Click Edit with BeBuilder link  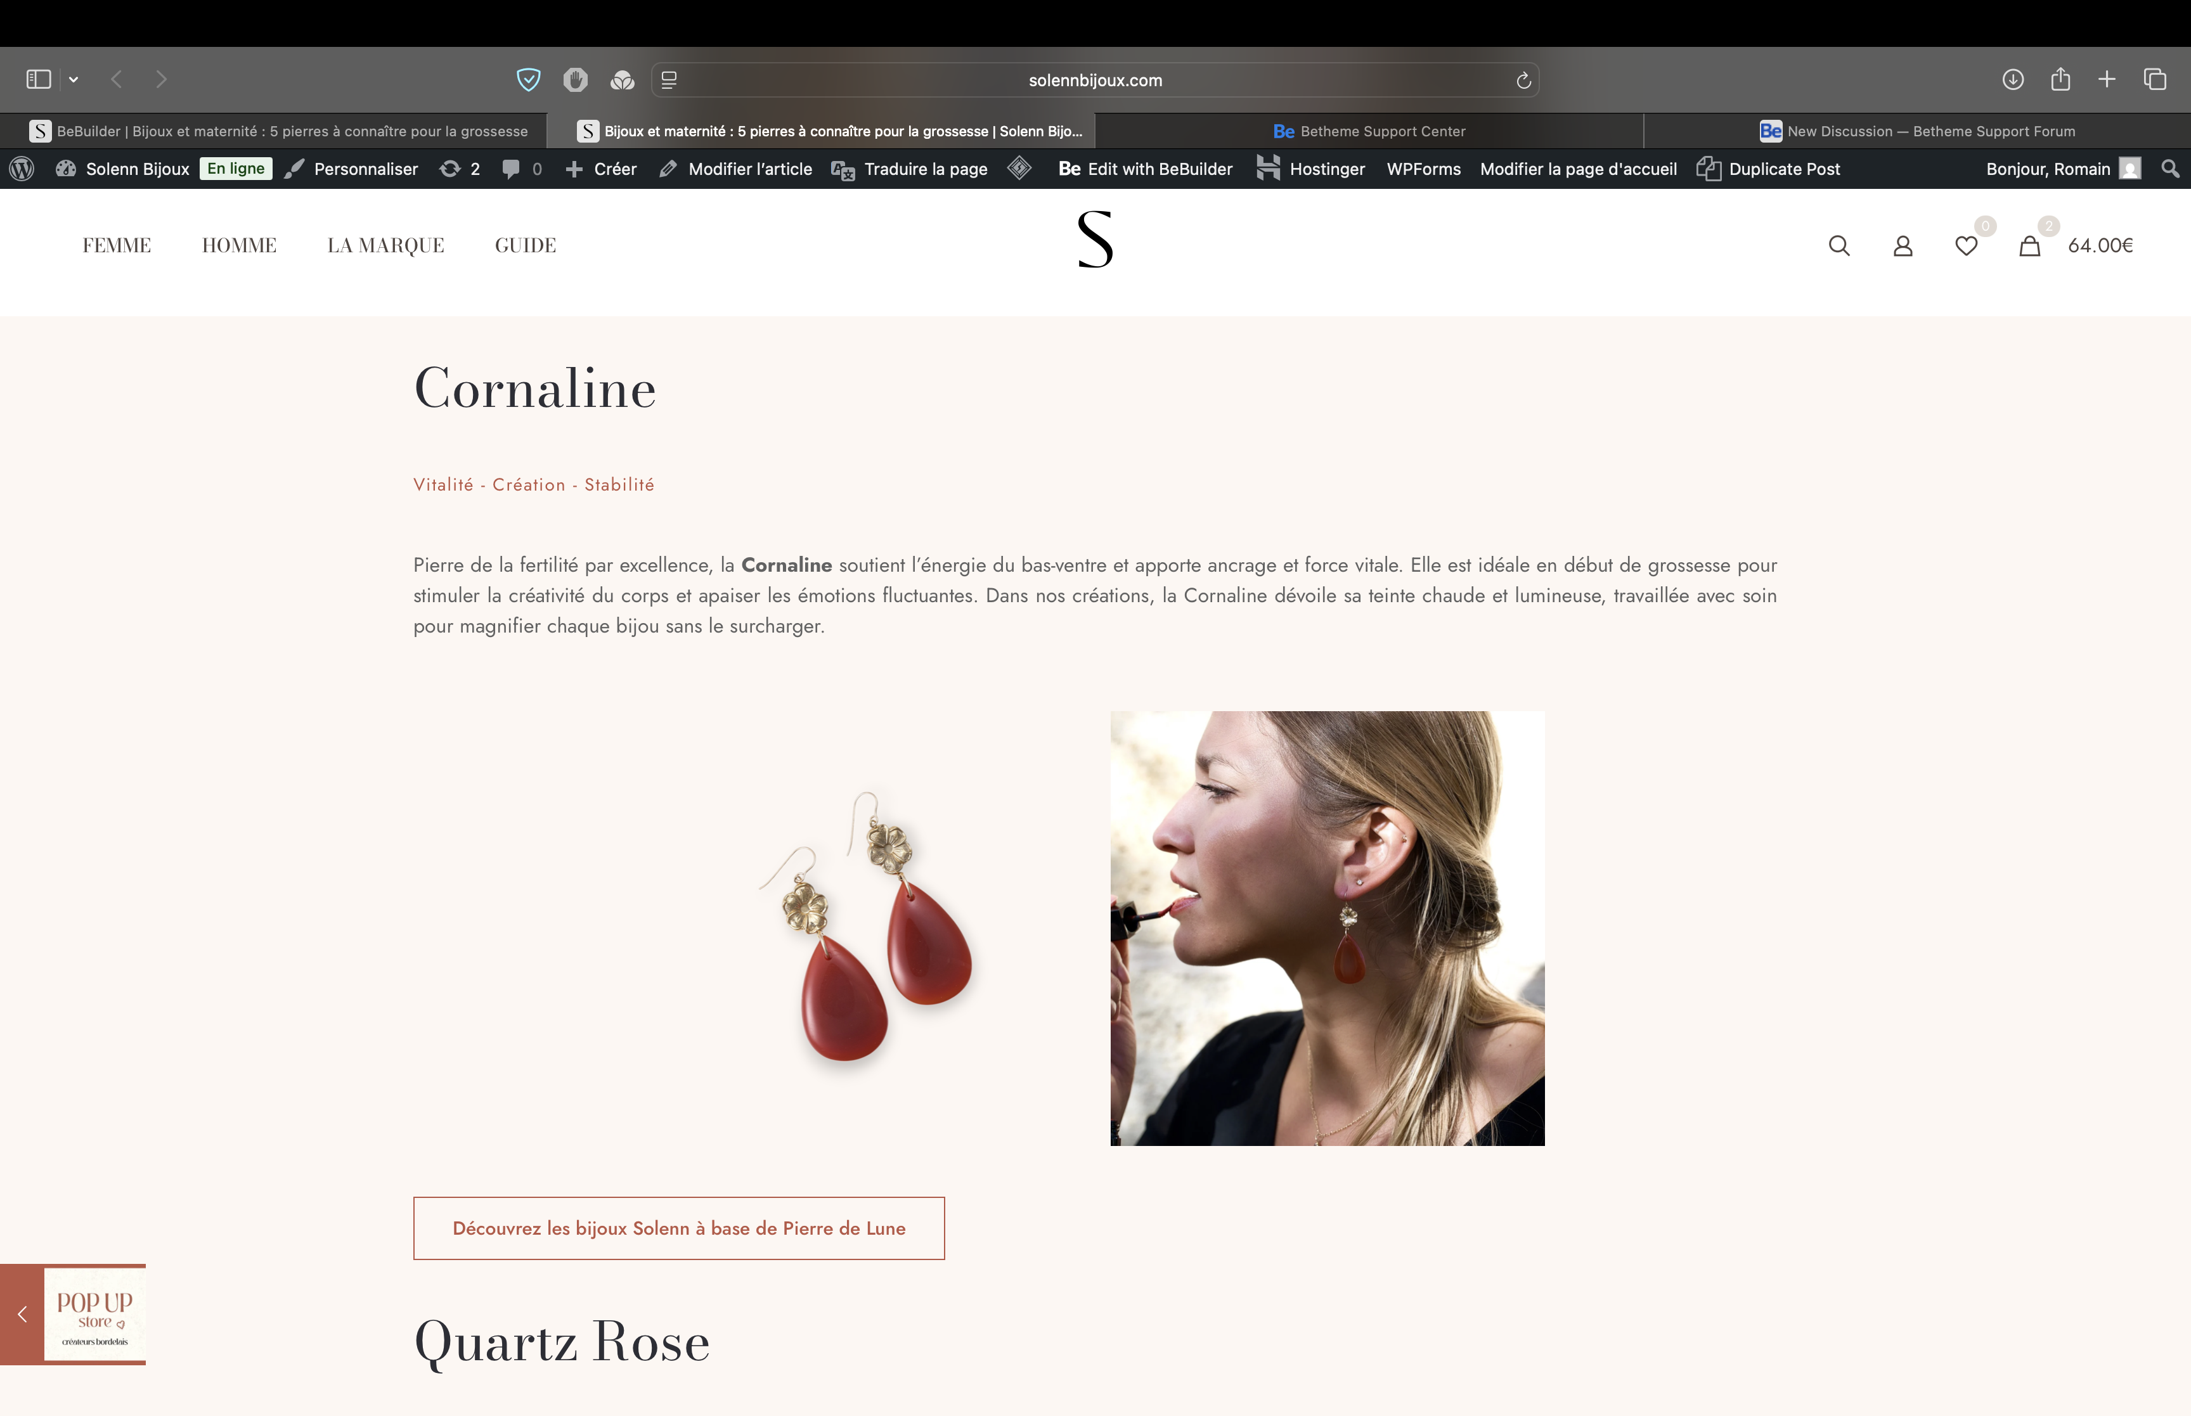[1145, 168]
